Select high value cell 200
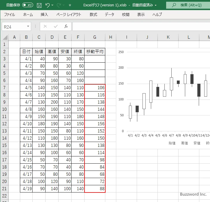 52,102
